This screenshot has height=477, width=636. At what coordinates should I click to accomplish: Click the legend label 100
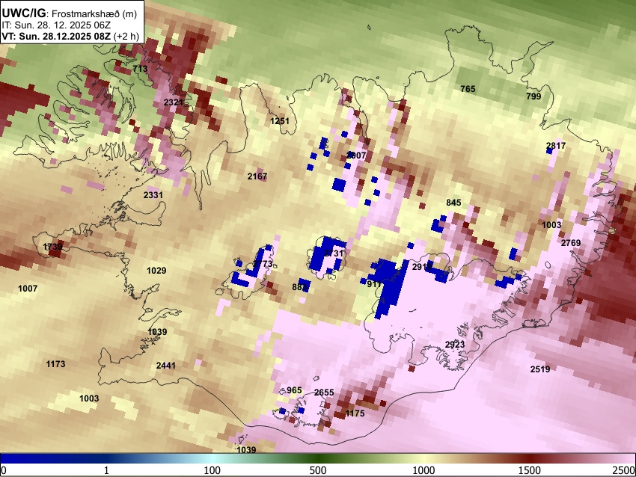click(212, 470)
